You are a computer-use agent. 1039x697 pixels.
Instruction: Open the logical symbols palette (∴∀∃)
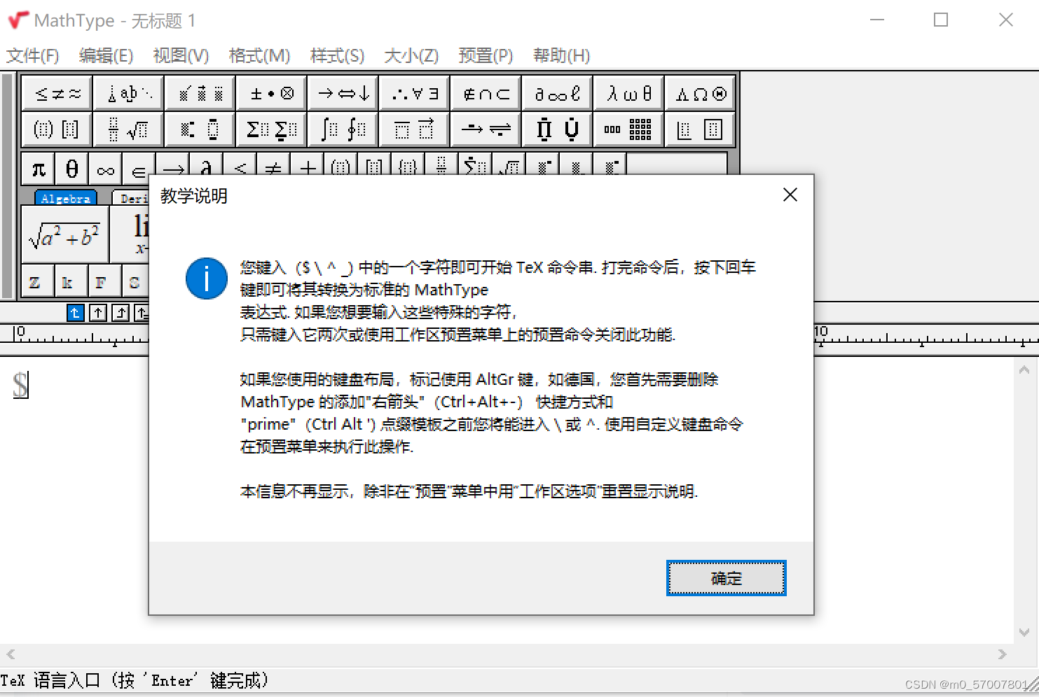click(x=415, y=93)
